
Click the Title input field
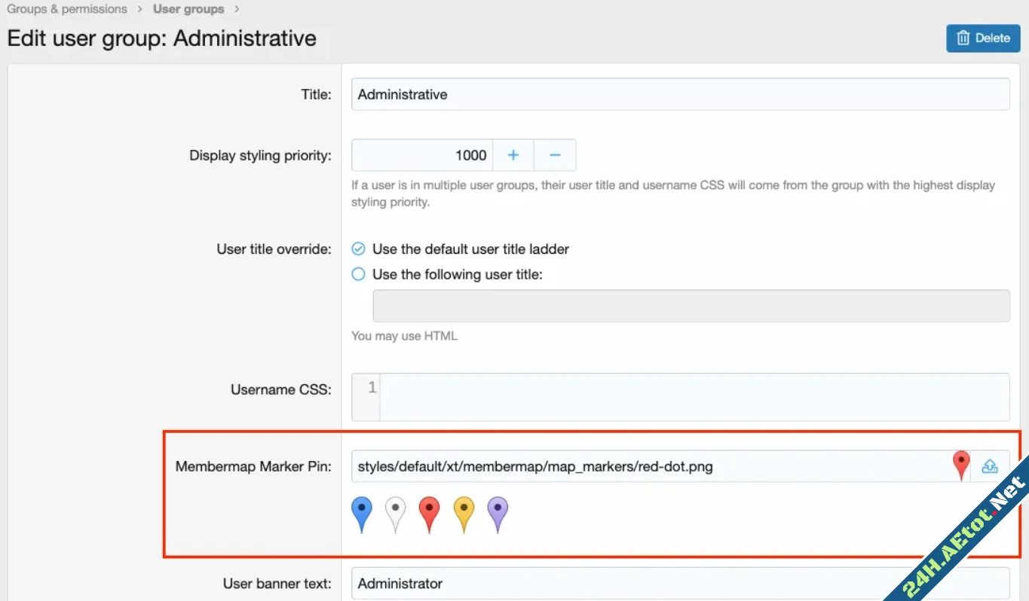click(679, 94)
